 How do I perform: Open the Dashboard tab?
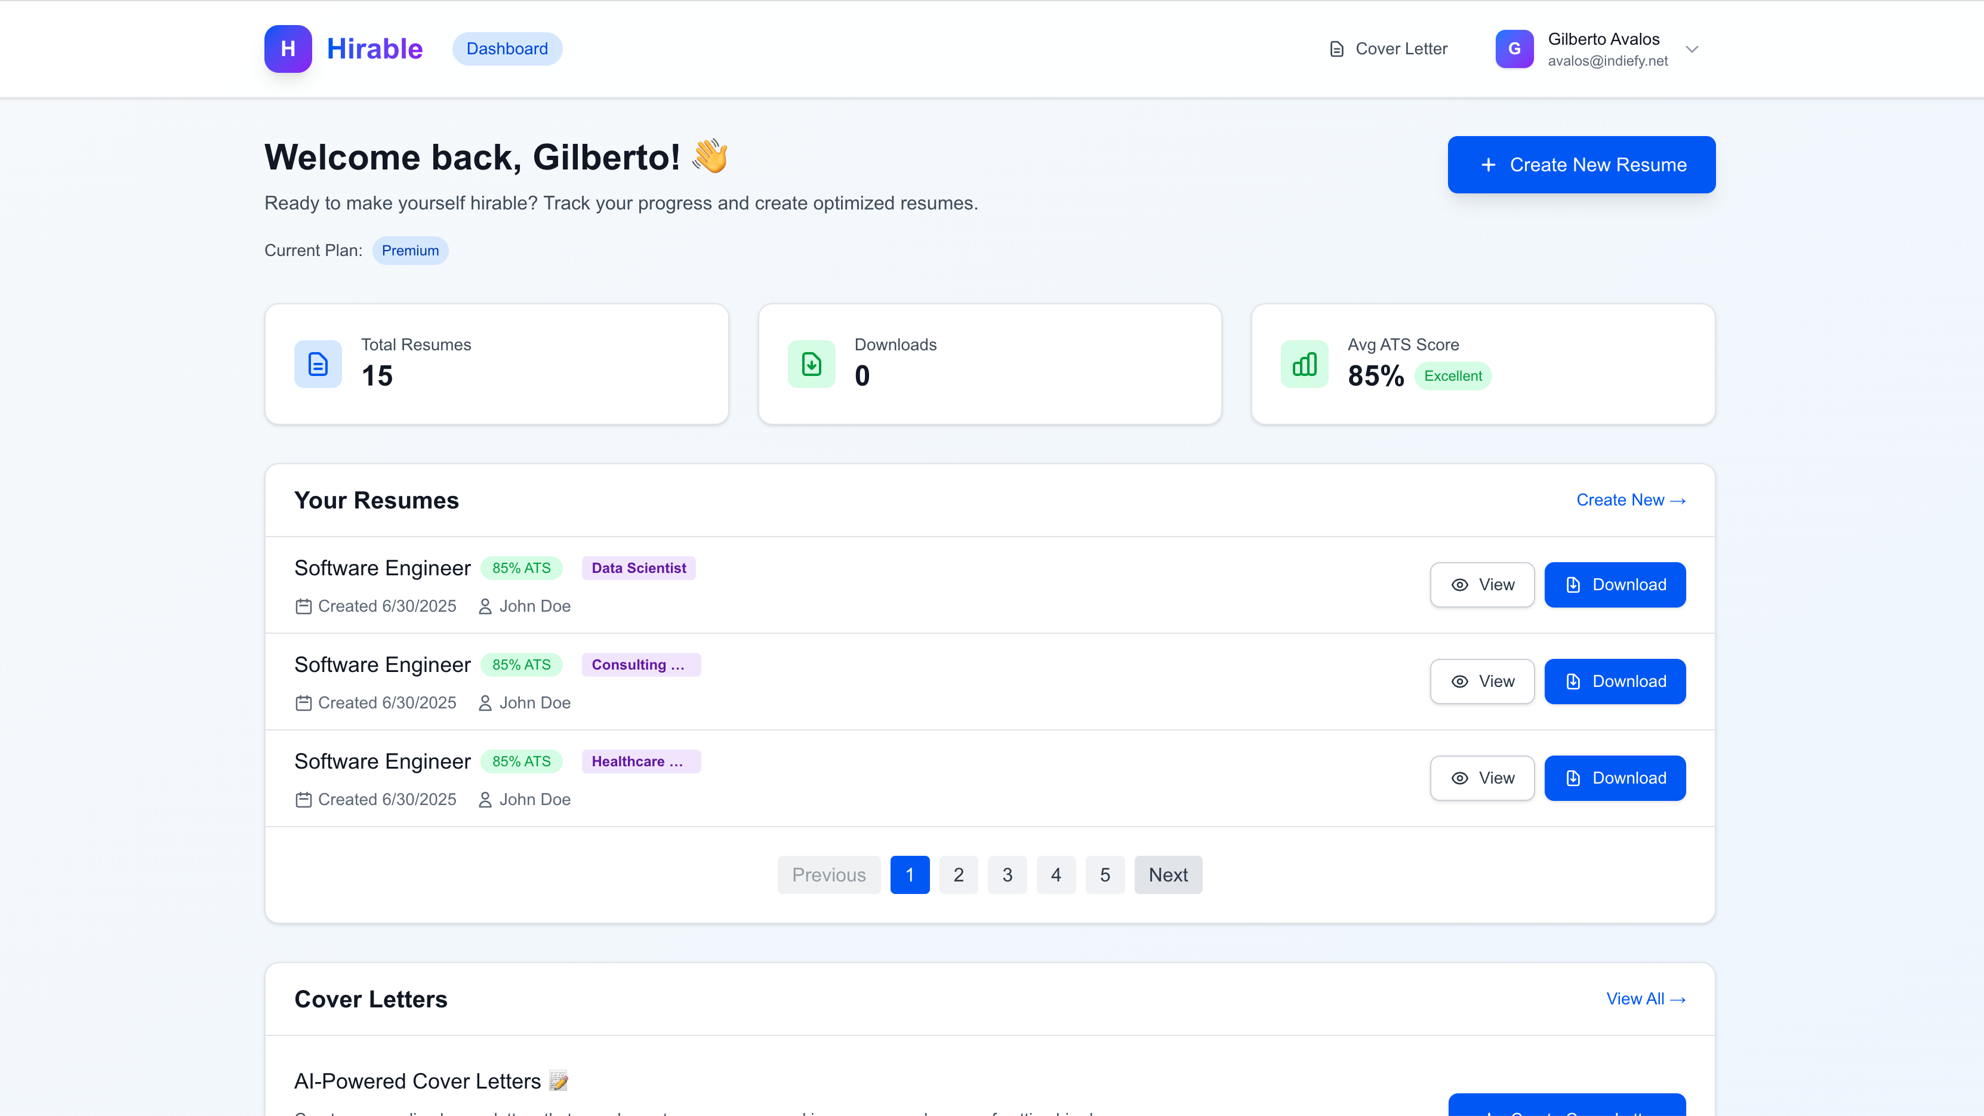coord(507,48)
